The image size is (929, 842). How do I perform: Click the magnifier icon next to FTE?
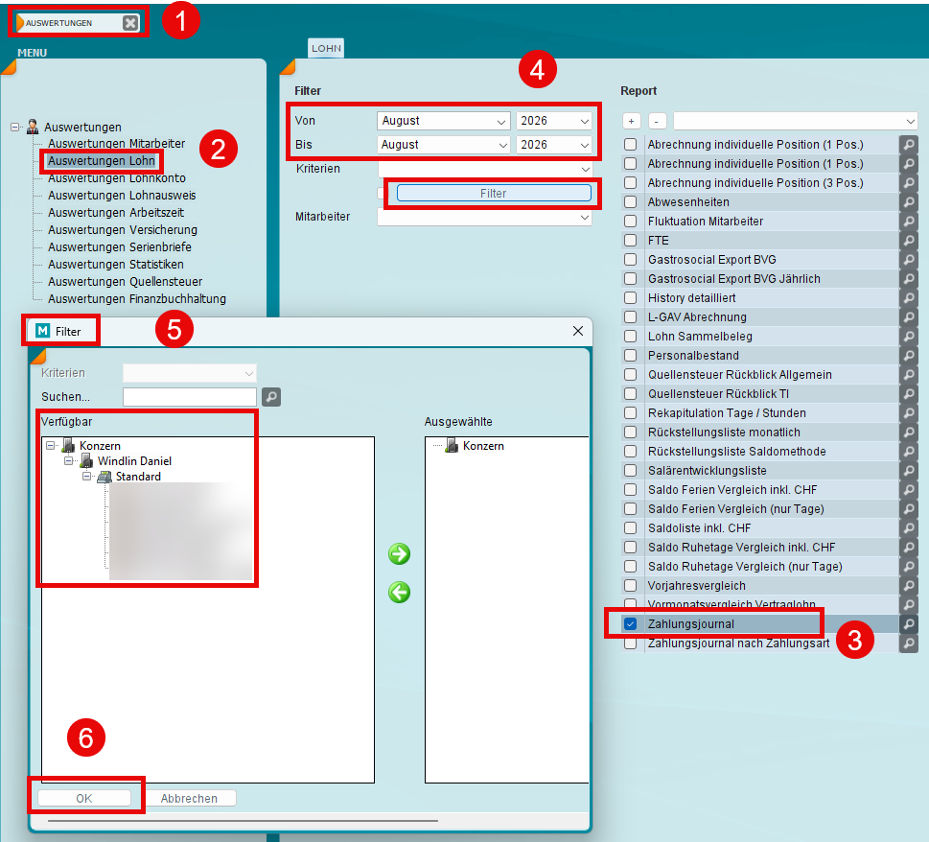(x=908, y=241)
